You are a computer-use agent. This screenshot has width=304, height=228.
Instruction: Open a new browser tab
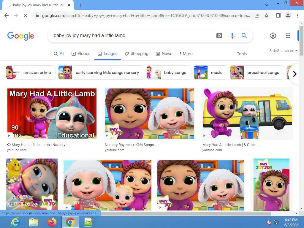click(80, 5)
